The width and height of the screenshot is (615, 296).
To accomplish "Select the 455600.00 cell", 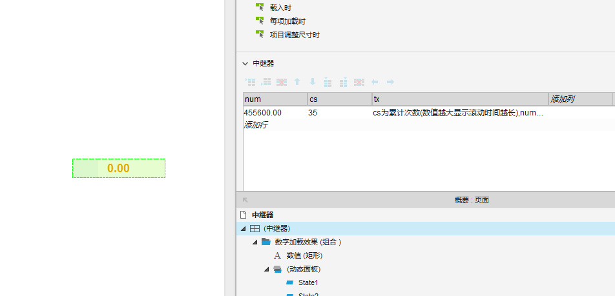I will (275, 113).
